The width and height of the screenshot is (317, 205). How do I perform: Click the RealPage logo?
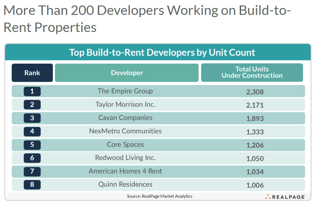285,197
